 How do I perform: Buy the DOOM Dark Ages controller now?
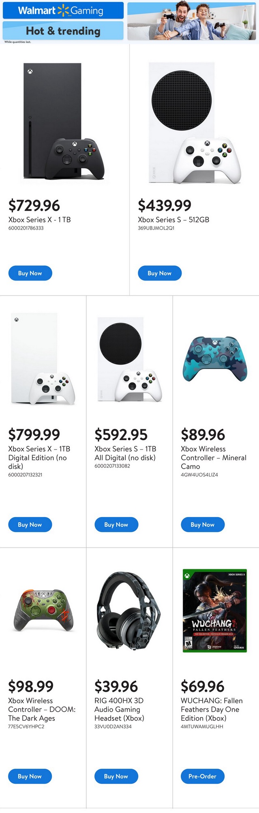tap(30, 776)
